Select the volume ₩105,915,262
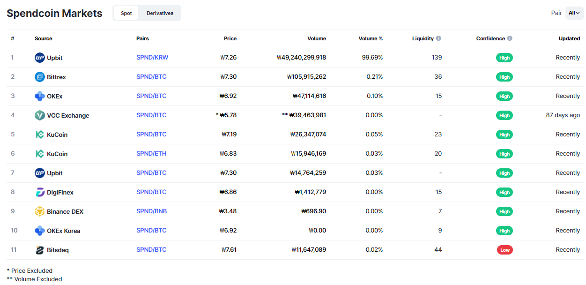Viewport: 586px width, 285px height. point(307,77)
